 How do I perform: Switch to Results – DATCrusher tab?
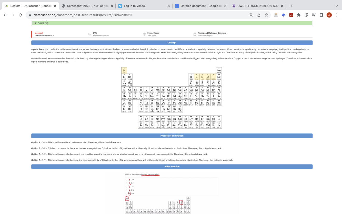point(31,6)
